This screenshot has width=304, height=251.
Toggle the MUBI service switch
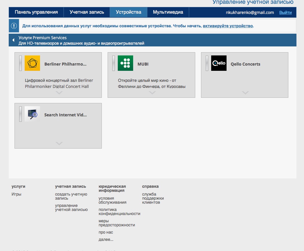pos(114,63)
